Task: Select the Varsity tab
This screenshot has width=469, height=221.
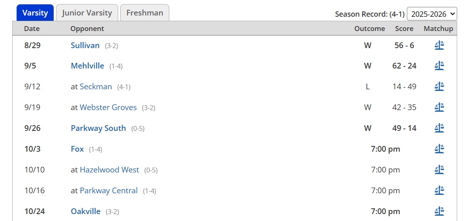Action: click(35, 13)
